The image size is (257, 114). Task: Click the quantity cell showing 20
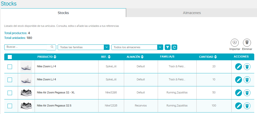point(214,67)
